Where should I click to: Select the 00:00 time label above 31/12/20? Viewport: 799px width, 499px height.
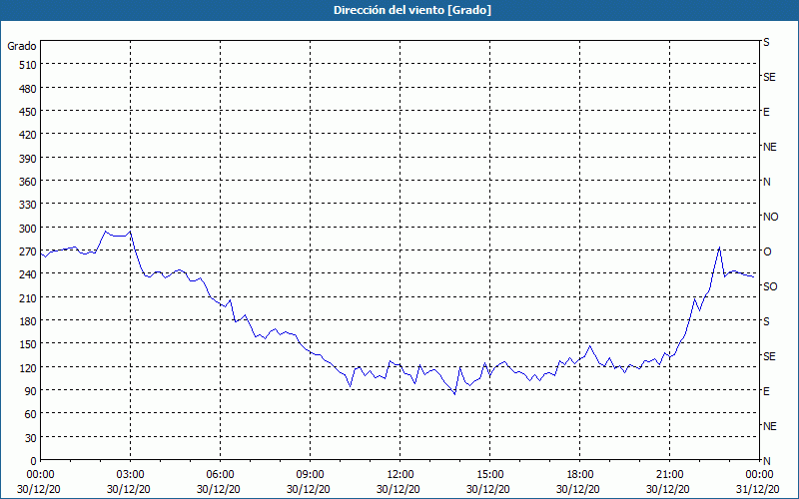click(760, 475)
